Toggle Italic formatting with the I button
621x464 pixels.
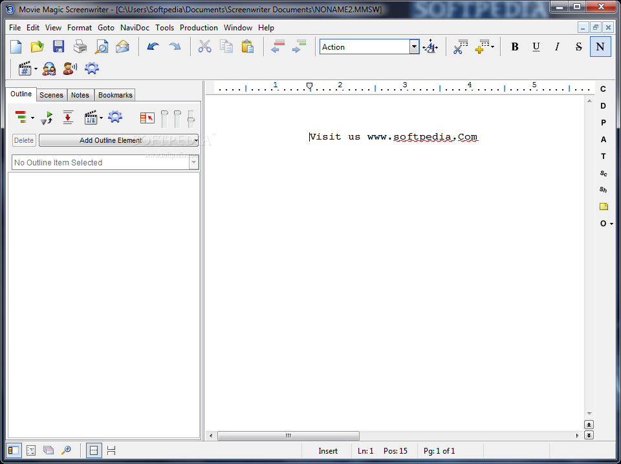coord(557,47)
